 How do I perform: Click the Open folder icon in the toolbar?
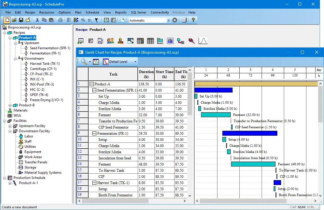pos(14,20)
